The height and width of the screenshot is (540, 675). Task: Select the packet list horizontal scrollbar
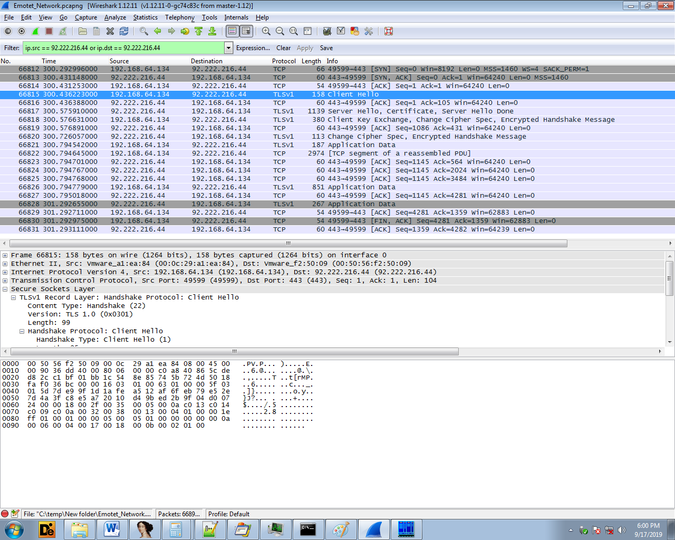[x=288, y=243]
